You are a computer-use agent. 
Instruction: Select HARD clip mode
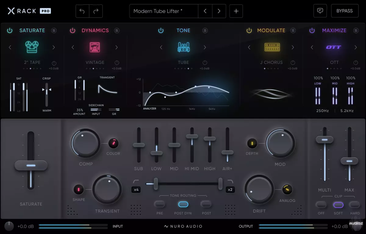[x=355, y=205]
